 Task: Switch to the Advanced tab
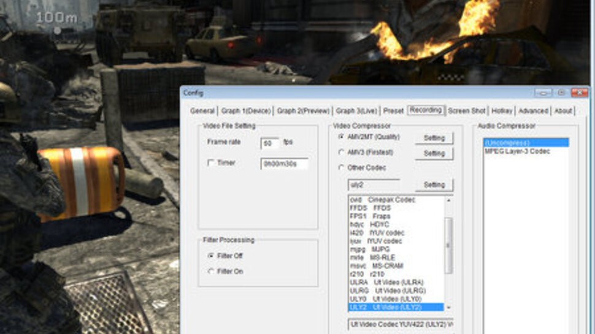pyautogui.click(x=533, y=111)
